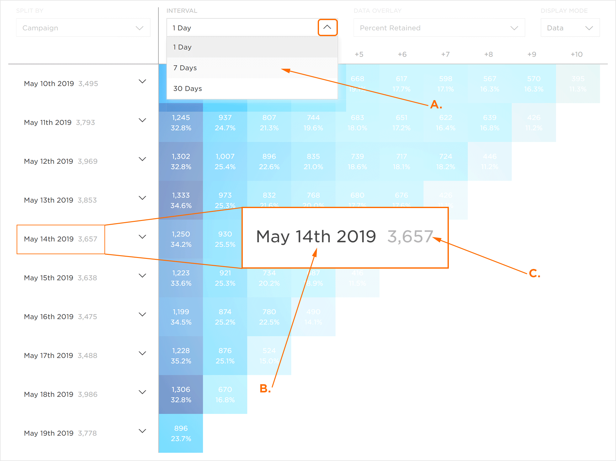Expand May 14th 2019 row chevron
Screen dimensions: 616x461
pyautogui.click(x=142, y=237)
